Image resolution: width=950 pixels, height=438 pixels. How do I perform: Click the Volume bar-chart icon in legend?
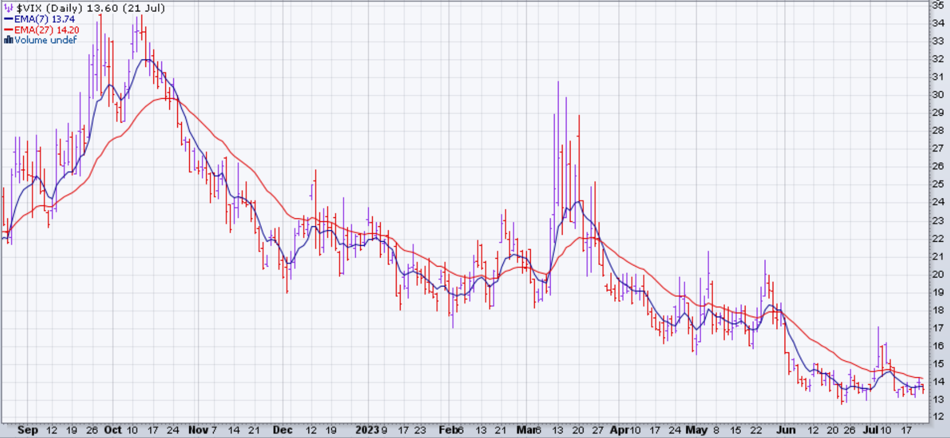coord(8,40)
